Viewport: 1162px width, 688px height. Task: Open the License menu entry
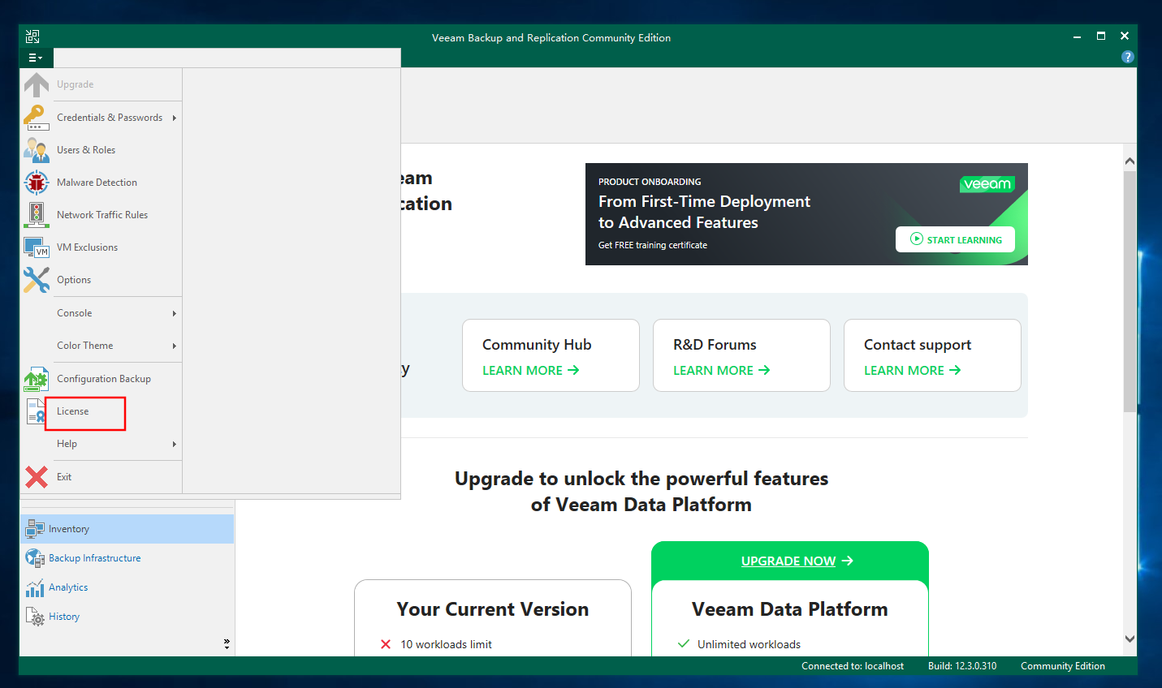[x=102, y=411]
